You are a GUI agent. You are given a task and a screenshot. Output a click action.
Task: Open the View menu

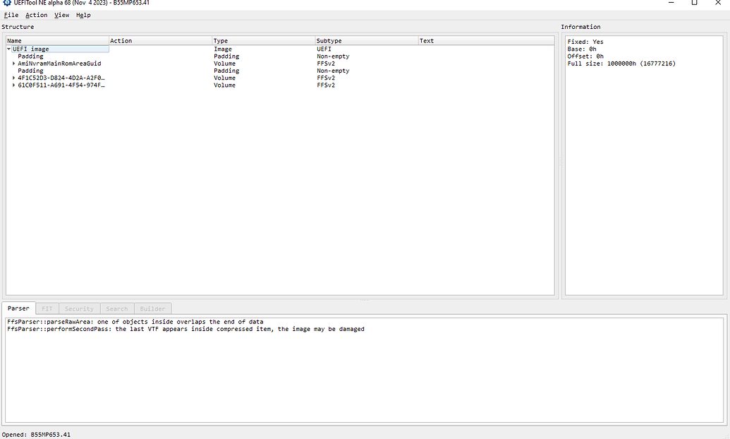tap(61, 14)
